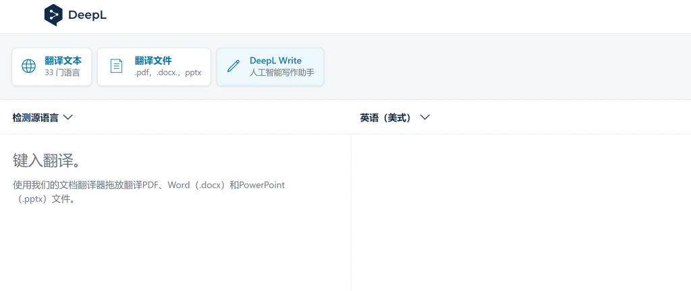Click the 人工智能写作助手 subtitle text
Viewport: 691px width, 291px height.
282,73
